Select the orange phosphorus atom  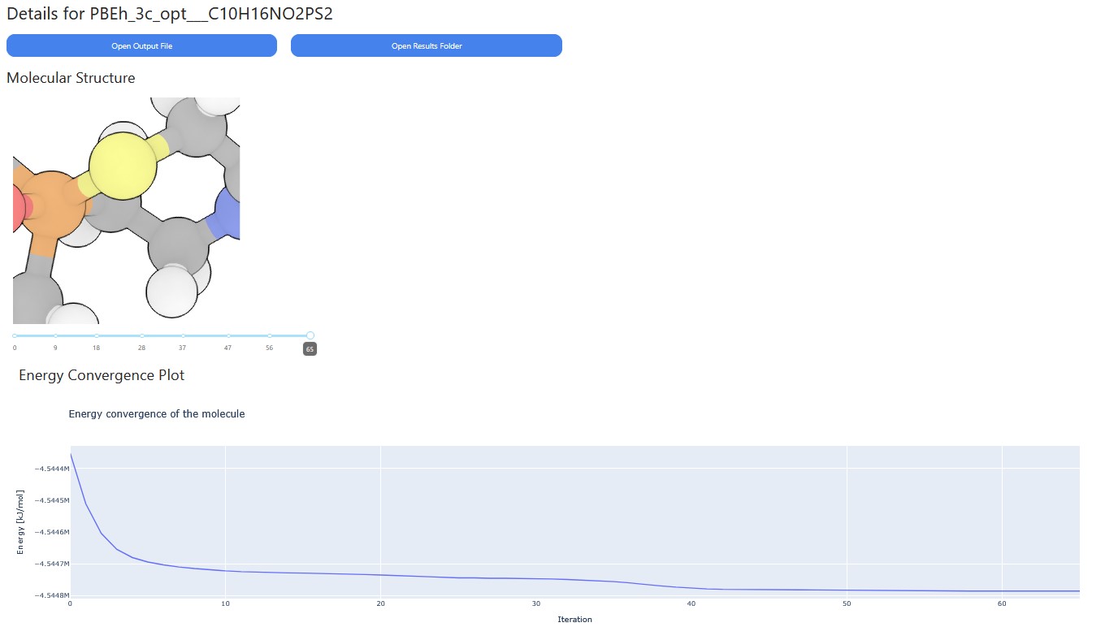[50, 210]
